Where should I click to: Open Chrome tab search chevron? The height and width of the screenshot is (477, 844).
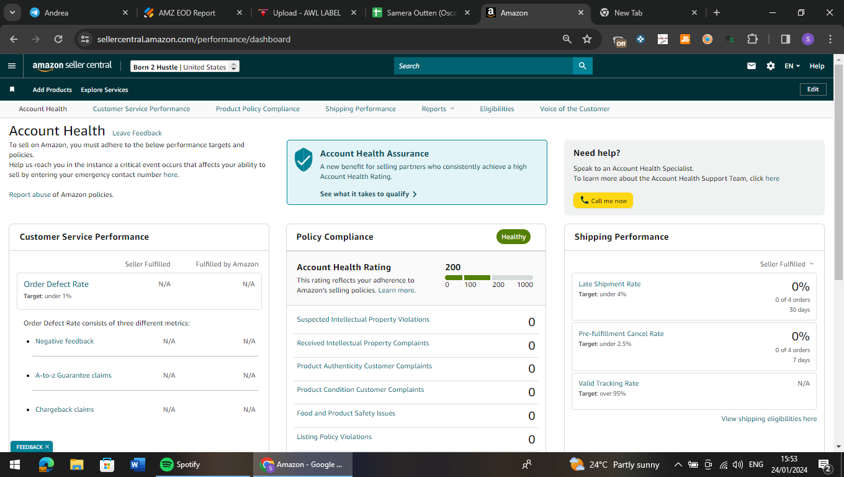[12, 12]
